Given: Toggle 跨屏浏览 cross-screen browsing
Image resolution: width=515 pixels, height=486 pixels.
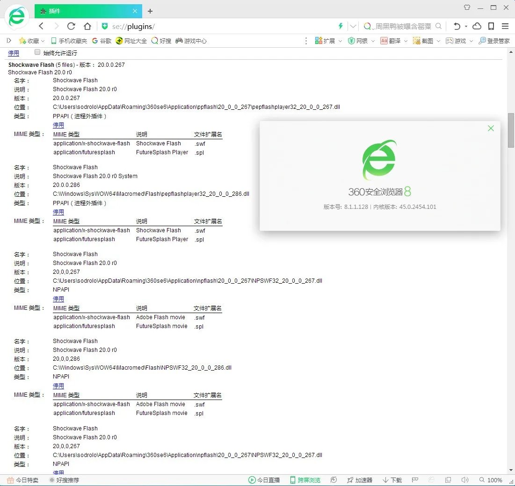Looking at the screenshot, I should 305,479.
